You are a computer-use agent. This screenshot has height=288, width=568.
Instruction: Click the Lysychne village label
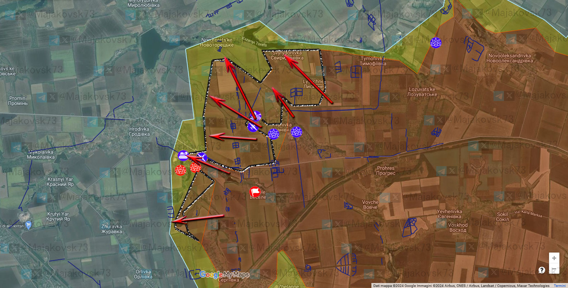pyautogui.click(x=314, y=84)
